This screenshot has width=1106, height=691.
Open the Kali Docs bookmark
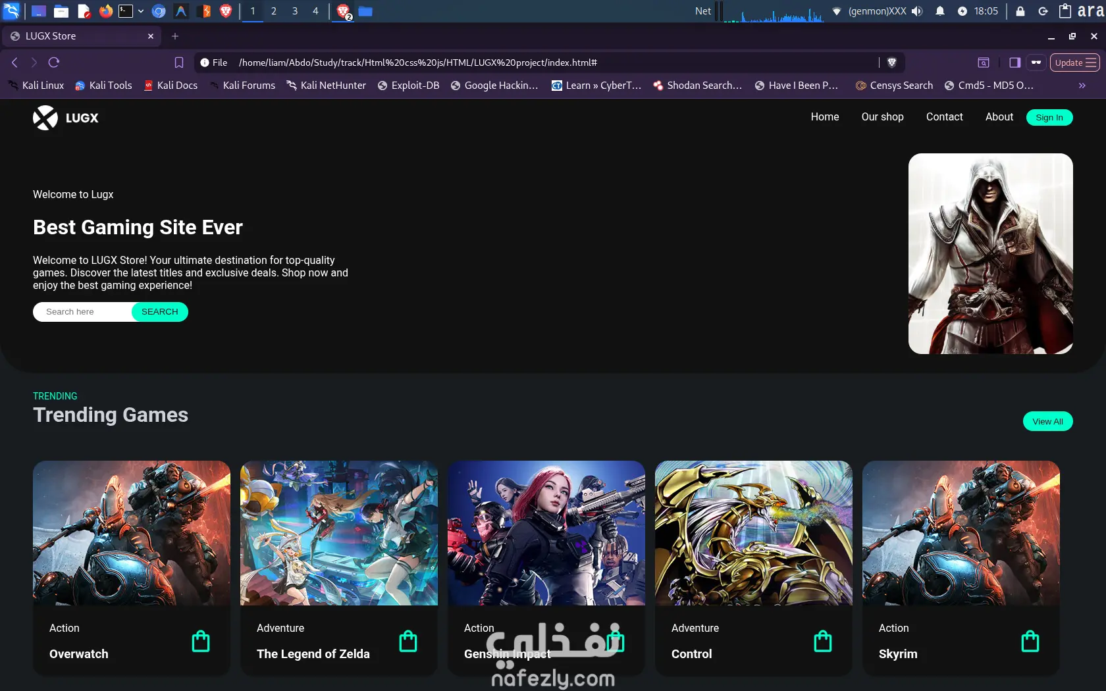click(171, 86)
